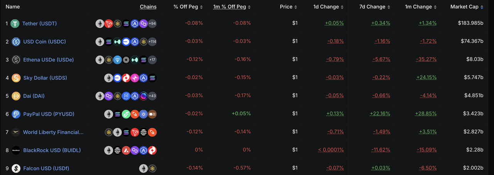The width and height of the screenshot is (494, 175).
Task: Open the BlackRock USD (BUIDL) link
Action: click(x=52, y=150)
